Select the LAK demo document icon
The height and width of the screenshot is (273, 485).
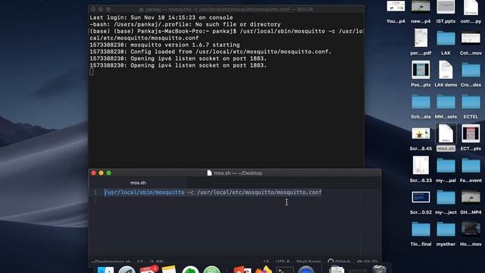click(446, 70)
